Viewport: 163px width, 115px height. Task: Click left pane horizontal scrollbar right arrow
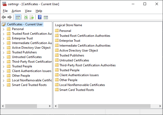(x=50, y=106)
